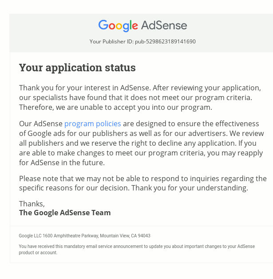
Task: Click the 'Our AdSense' text before the link
Action: point(41,124)
